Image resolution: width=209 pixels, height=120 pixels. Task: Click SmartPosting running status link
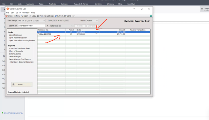coord(13,113)
